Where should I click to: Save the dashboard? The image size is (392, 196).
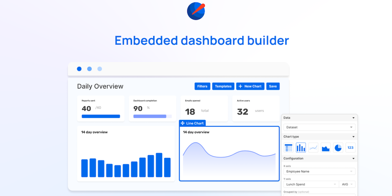coord(273,86)
